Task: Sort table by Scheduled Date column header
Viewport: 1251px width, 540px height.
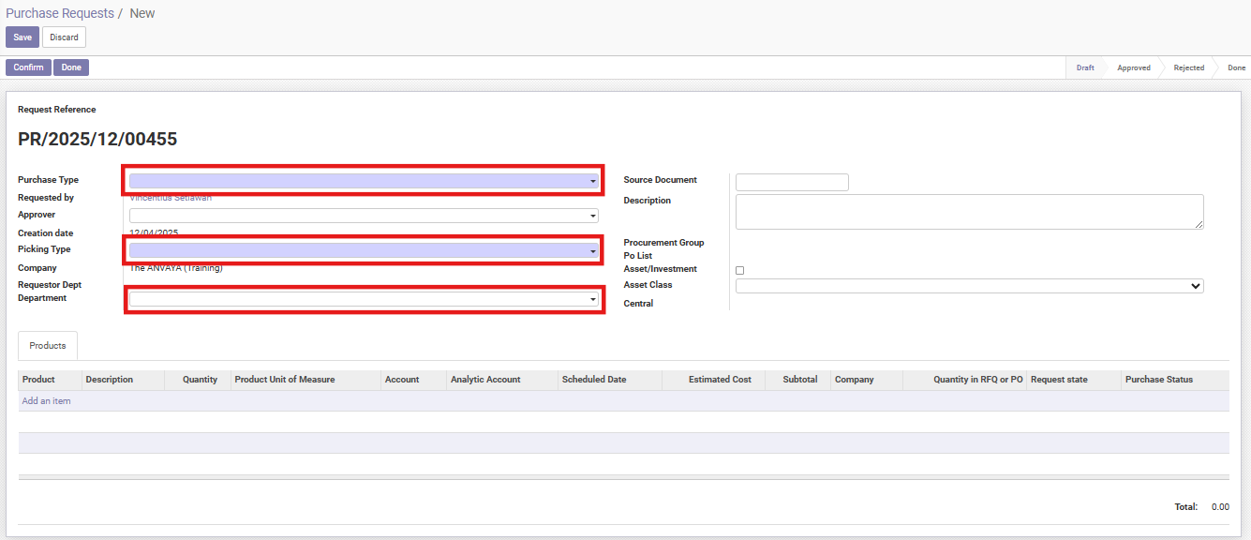Action: pyautogui.click(x=594, y=380)
